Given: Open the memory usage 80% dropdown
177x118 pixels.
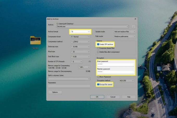Looking at the screenshot, I should [x=84, y=67].
